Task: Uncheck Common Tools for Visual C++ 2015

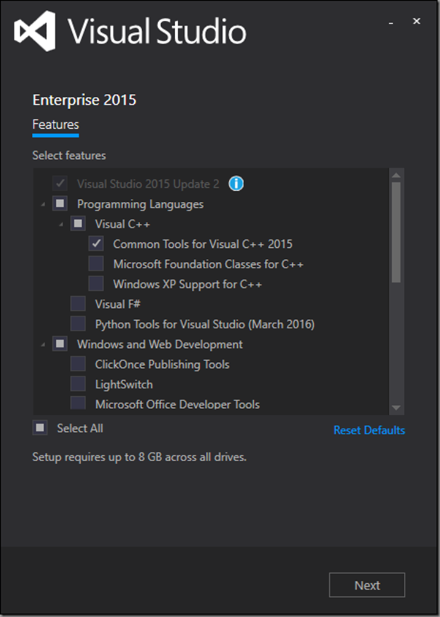Action: pos(96,243)
